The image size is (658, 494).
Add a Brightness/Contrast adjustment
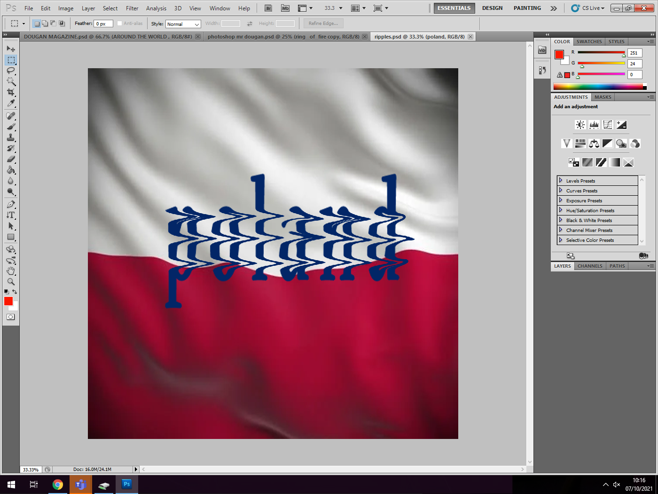click(x=580, y=125)
